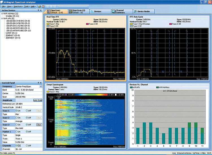Select Trace 1 On radio button
This screenshot has height=155, width=212.
[16, 111]
